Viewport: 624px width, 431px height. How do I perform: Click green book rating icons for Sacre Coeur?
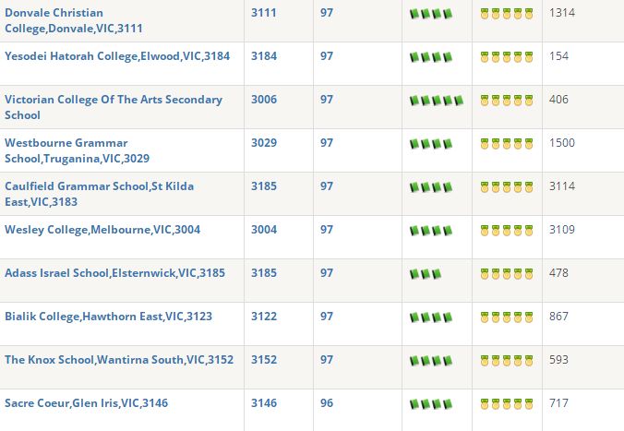pyautogui.click(x=431, y=404)
